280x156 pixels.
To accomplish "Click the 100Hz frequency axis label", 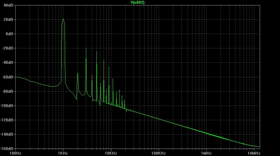I will (x=15, y=153).
